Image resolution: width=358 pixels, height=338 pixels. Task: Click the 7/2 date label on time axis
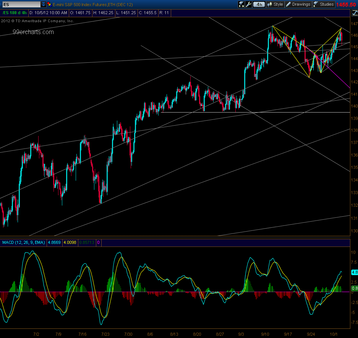[36, 334]
